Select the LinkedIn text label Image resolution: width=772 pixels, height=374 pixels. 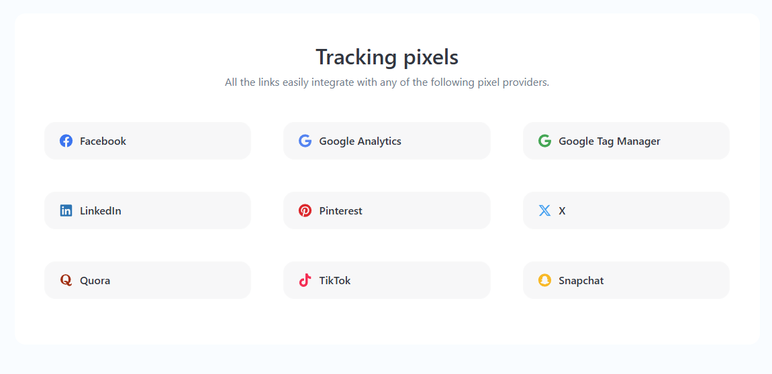tap(100, 210)
